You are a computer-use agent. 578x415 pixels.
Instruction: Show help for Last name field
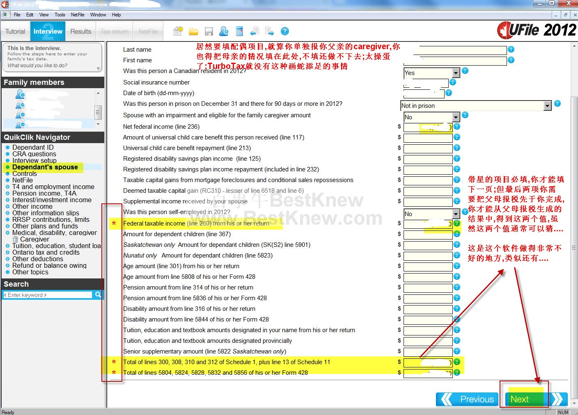tap(511, 50)
